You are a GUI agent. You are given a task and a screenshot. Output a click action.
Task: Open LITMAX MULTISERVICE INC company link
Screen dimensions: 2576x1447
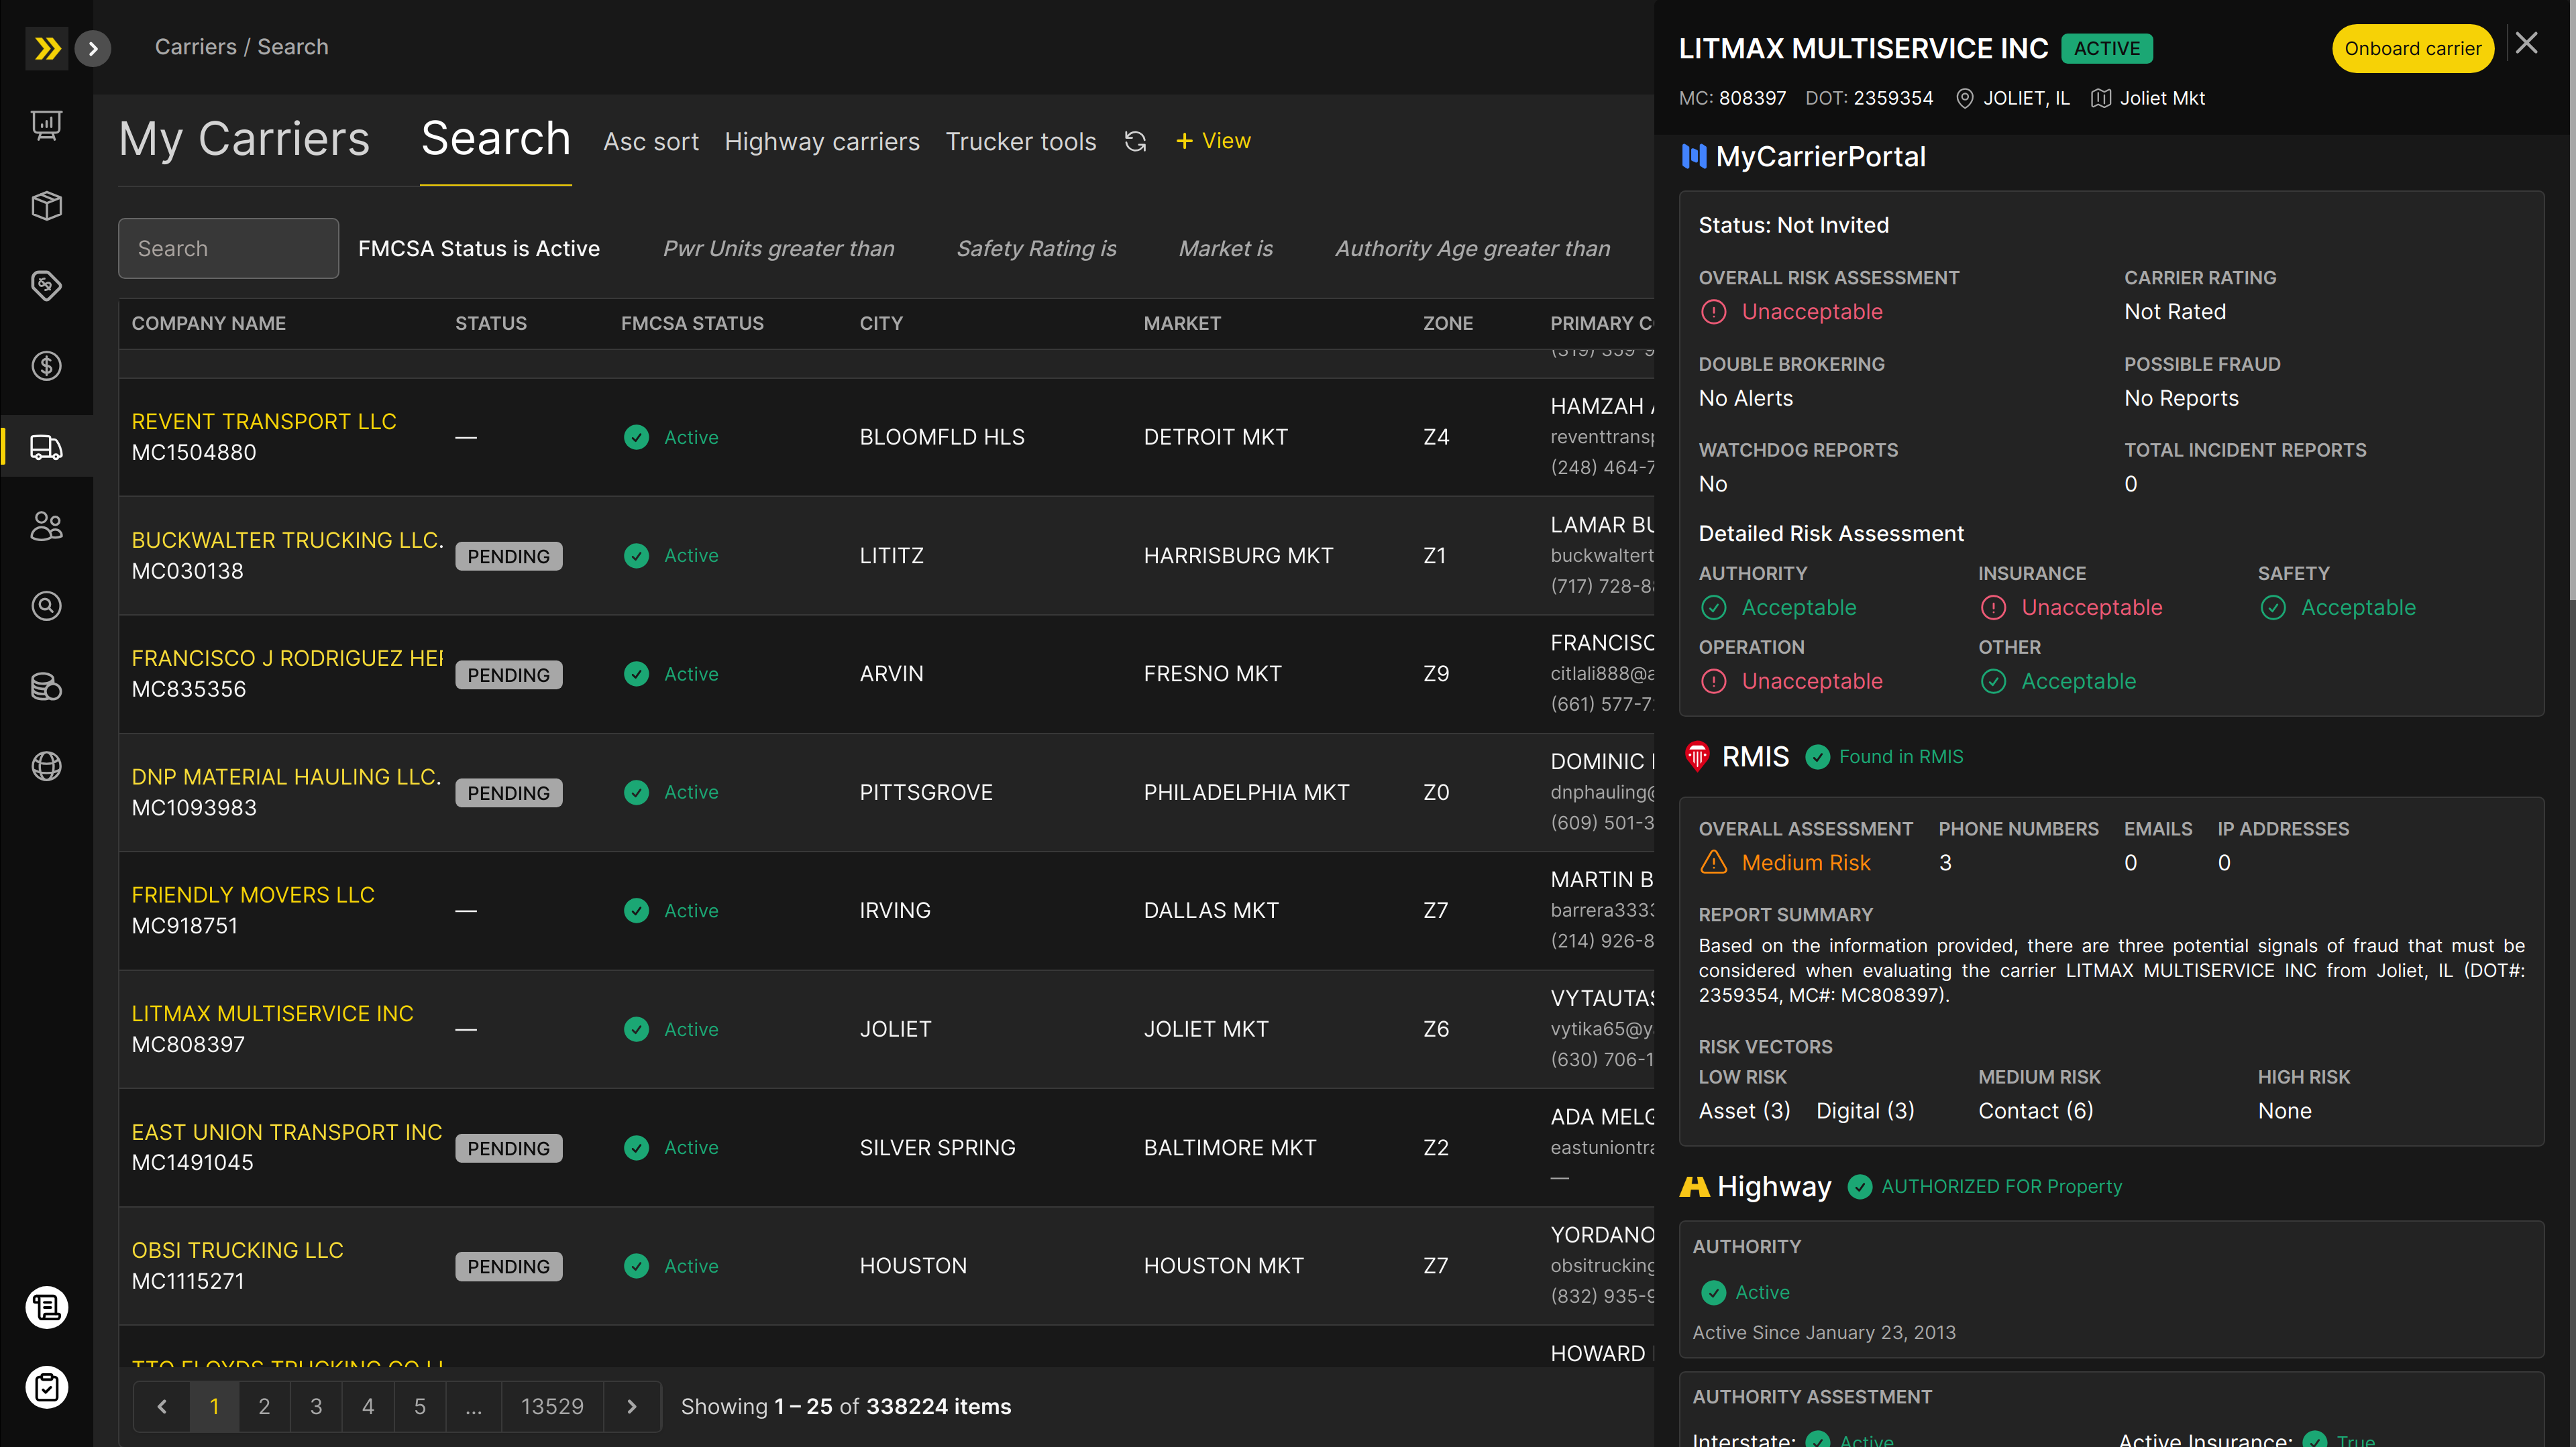272,1013
